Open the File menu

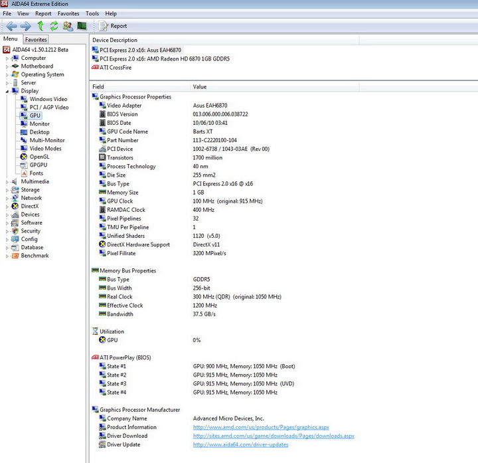(x=7, y=14)
